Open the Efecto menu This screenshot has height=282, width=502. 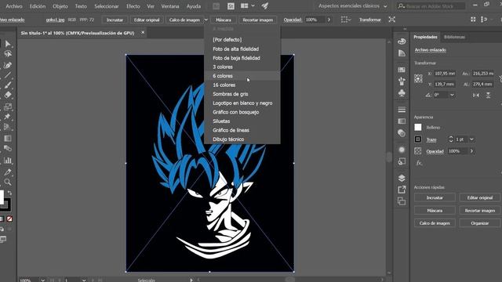(133, 6)
